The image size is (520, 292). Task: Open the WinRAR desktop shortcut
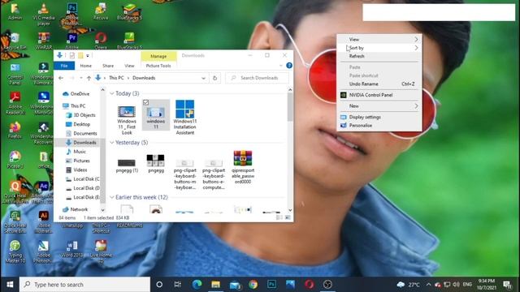point(43,41)
